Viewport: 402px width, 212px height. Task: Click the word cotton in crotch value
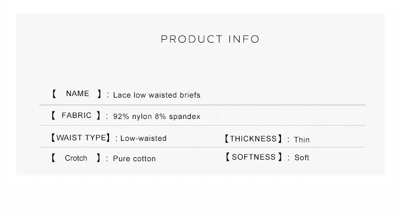145,159
